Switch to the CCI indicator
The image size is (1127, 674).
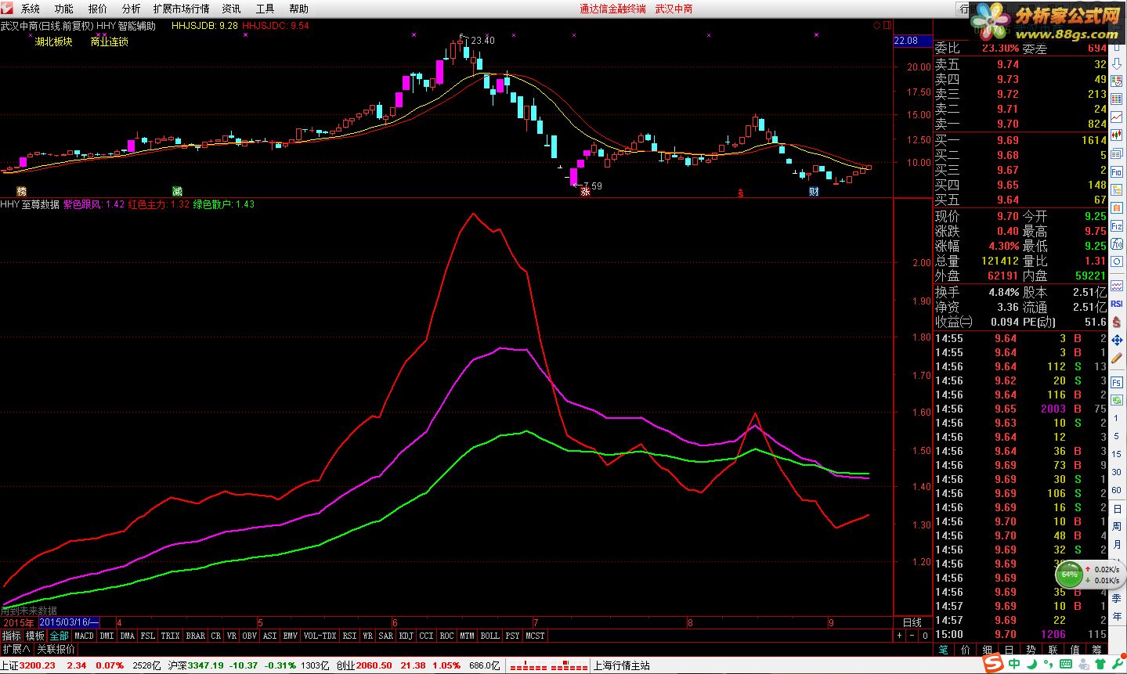coord(426,636)
